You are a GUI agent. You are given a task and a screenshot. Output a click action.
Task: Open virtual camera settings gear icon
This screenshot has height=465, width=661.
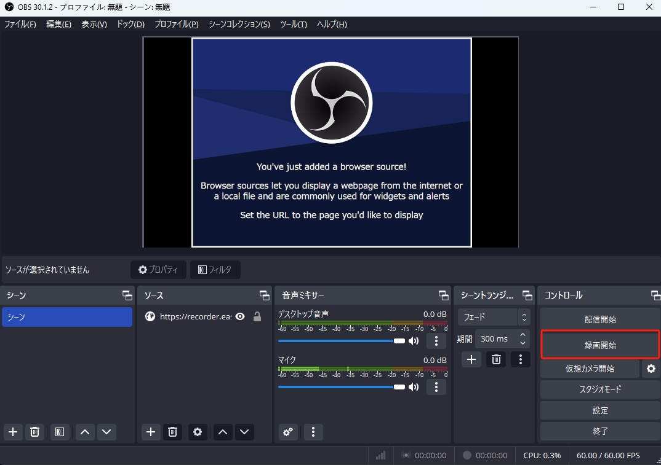pos(651,369)
